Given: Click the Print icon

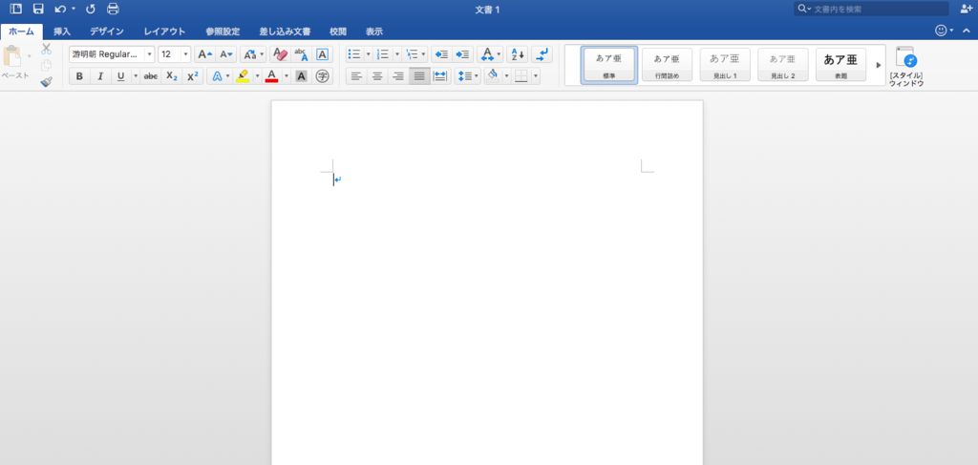Looking at the screenshot, I should [x=113, y=9].
